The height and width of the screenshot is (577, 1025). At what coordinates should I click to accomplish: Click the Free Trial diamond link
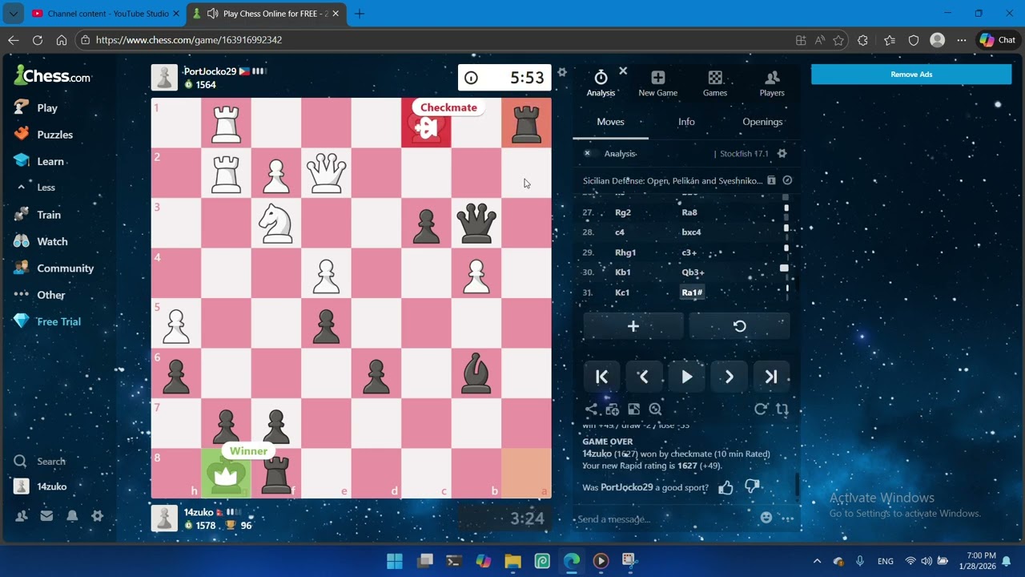[x=47, y=321]
